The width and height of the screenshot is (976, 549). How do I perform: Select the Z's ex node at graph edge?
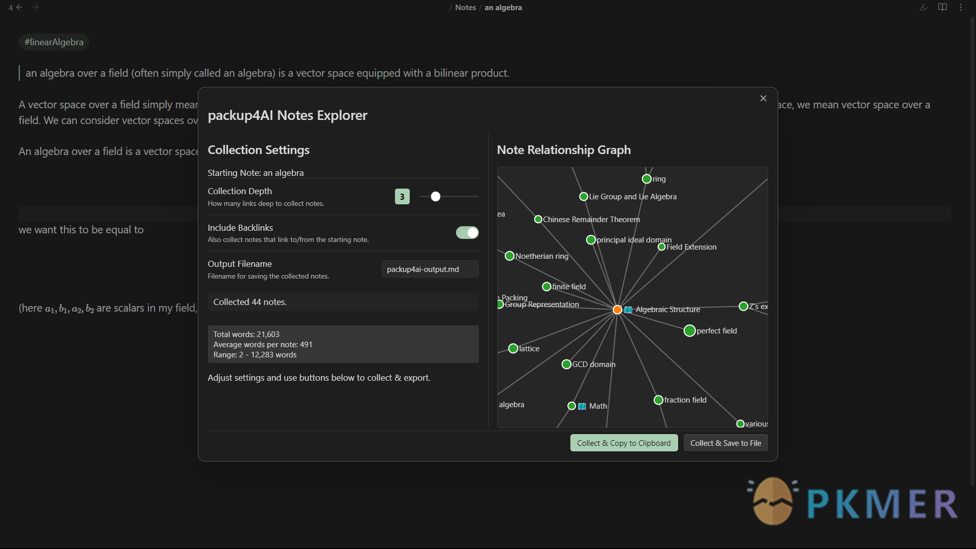pos(743,307)
